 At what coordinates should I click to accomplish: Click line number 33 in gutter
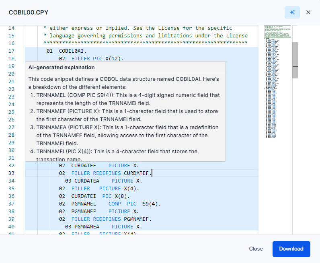(11, 173)
